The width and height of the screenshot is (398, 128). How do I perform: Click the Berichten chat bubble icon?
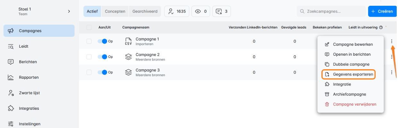click(x=11, y=62)
